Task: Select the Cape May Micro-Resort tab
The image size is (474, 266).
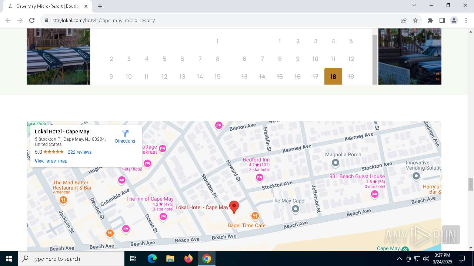Action: point(47,6)
